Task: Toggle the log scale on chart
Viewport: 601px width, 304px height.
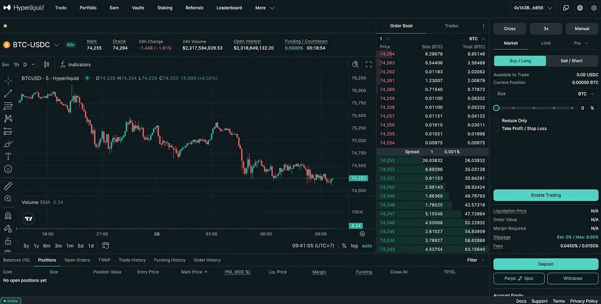Action: 354,246
